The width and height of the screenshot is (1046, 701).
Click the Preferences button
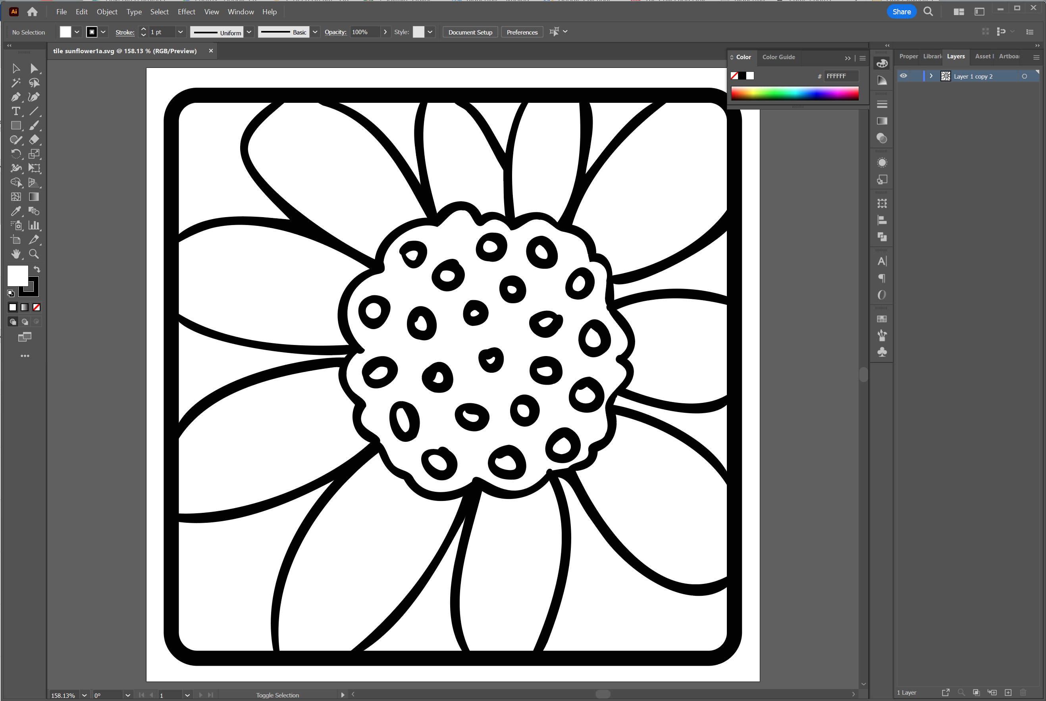523,32
